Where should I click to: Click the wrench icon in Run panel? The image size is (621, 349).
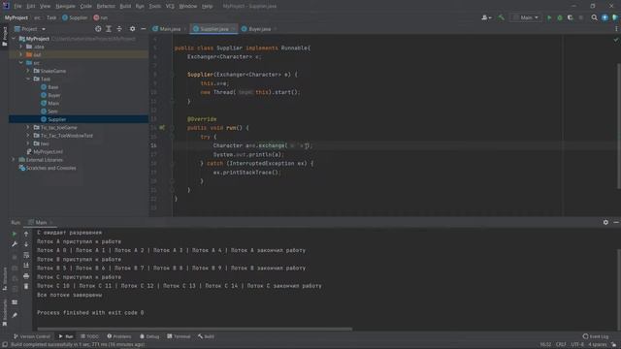15,244
